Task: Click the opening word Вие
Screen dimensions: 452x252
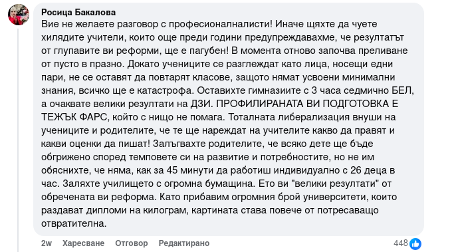Action: 50,24
